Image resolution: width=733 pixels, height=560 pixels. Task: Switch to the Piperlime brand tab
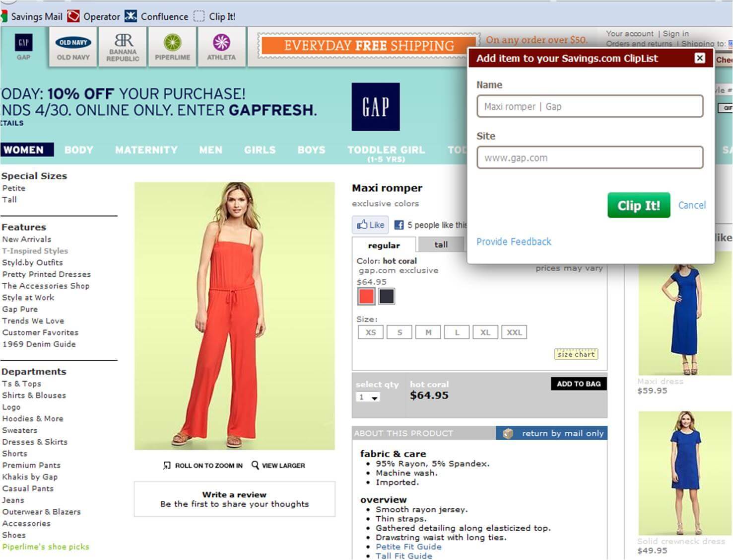(172, 47)
